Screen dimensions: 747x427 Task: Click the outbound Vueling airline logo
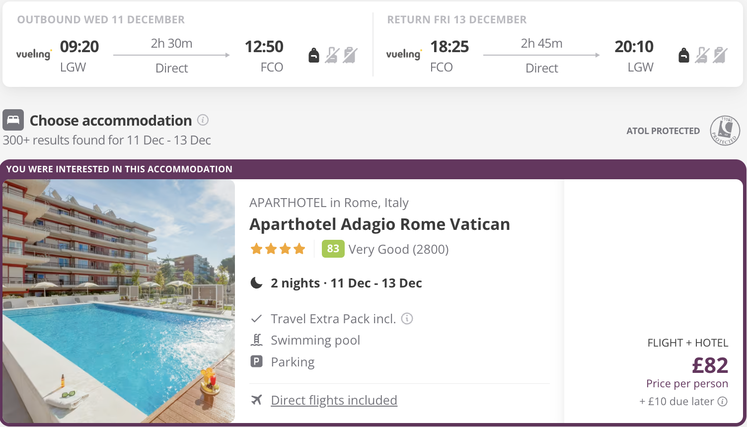33,54
